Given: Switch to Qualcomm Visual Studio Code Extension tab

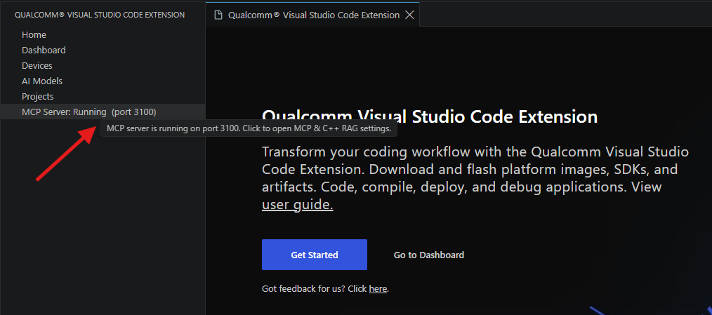Looking at the screenshot, I should [x=312, y=15].
